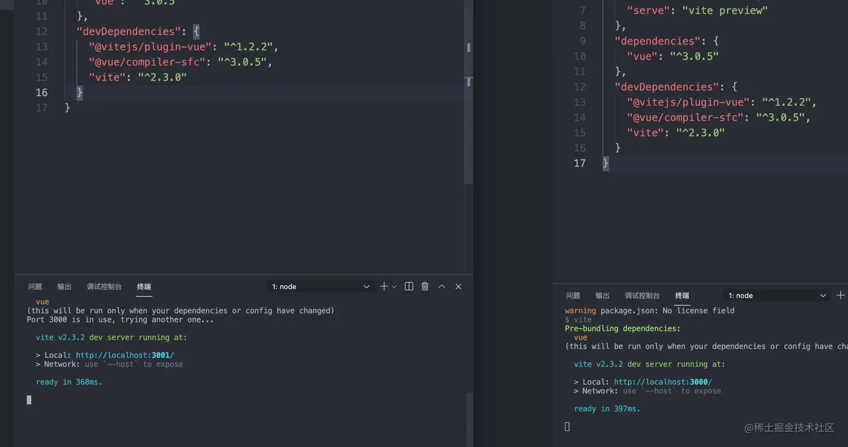Screen dimensions: 848x447
Task: Open the 输出 tab in right window
Action: [602, 295]
